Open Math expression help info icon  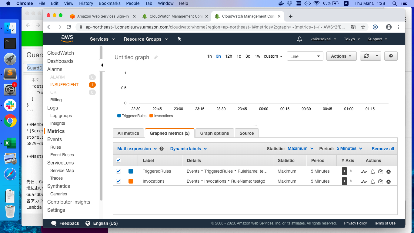(162, 149)
